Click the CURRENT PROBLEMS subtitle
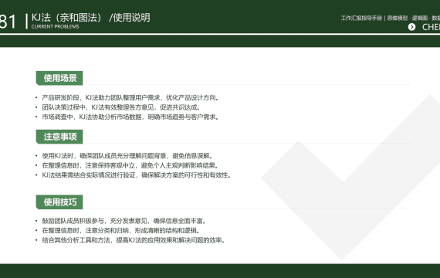Viewport: 440px width, 278px height. [x=56, y=27]
